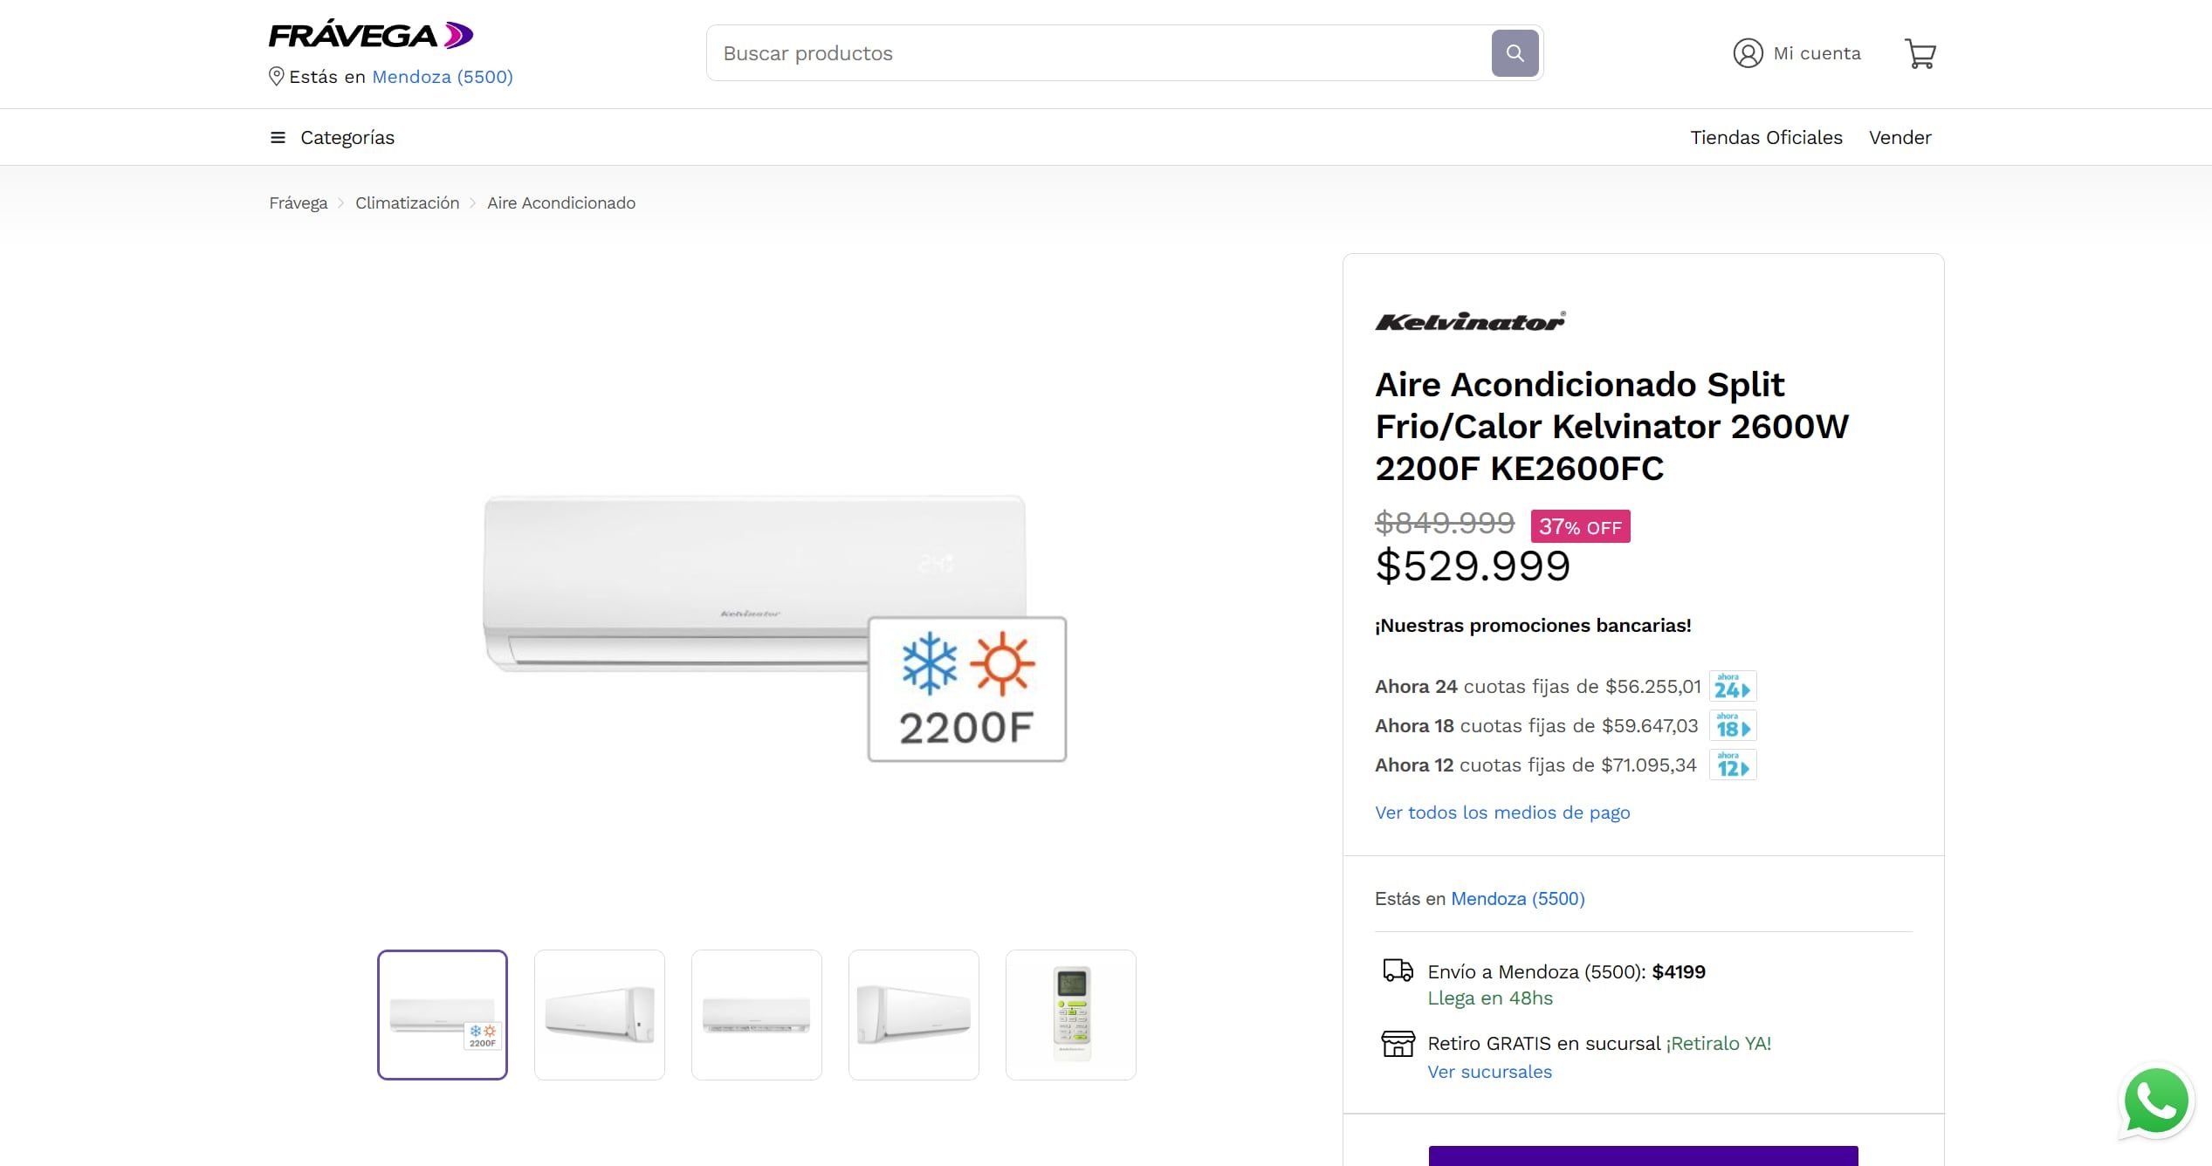The width and height of the screenshot is (2212, 1166).
Task: Select Vender in top navigation
Action: pos(1900,137)
